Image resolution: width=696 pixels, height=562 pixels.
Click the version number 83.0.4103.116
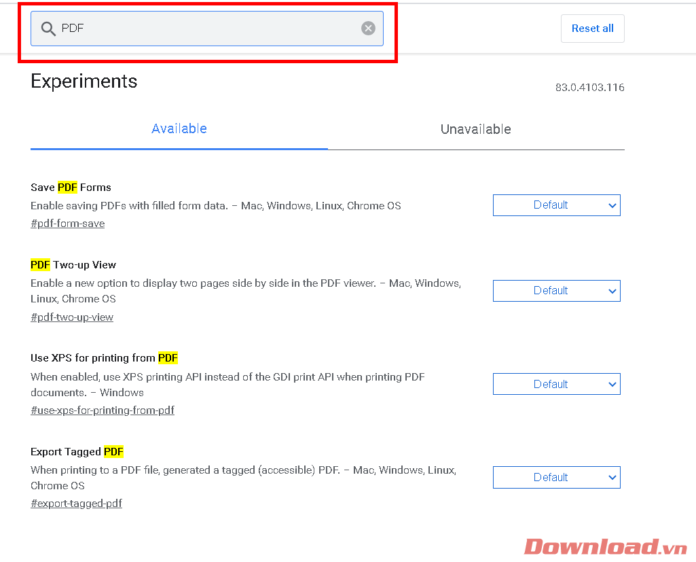590,88
